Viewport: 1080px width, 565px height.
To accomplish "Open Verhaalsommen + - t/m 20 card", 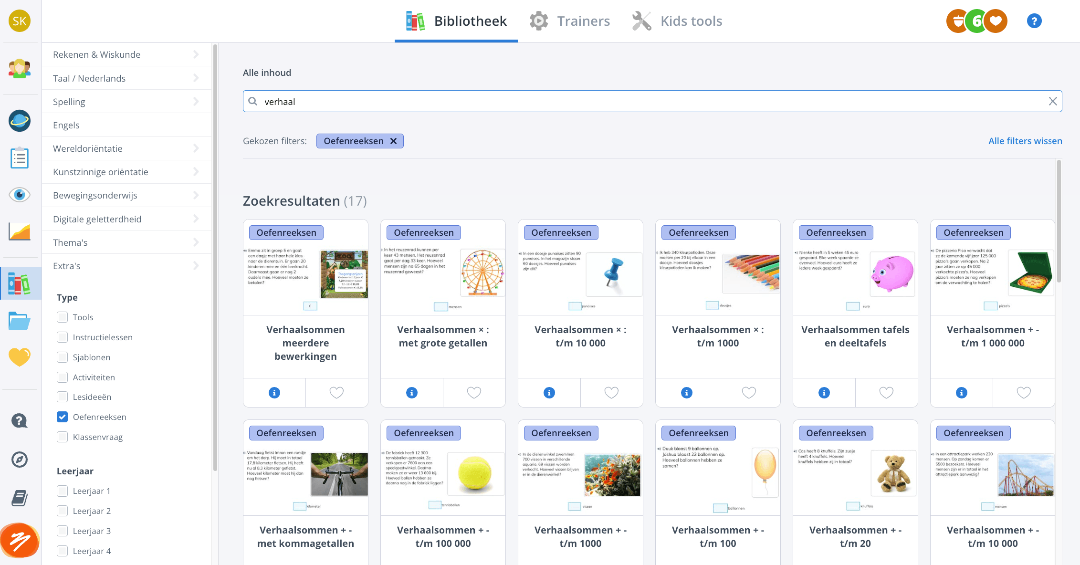I will point(855,492).
